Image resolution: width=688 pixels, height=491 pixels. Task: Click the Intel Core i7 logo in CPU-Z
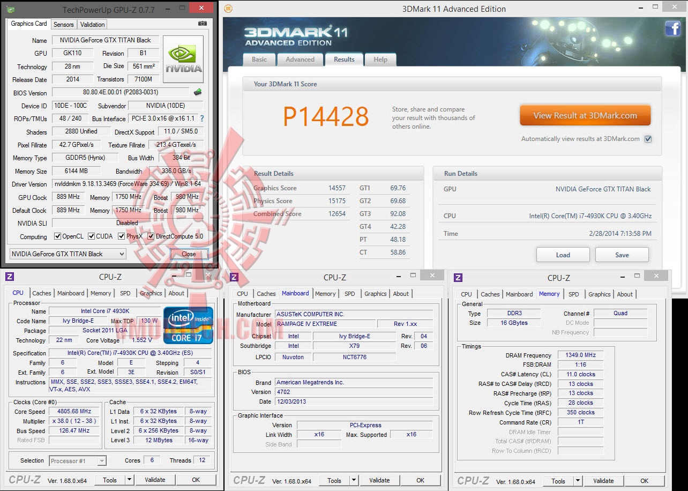tap(189, 325)
